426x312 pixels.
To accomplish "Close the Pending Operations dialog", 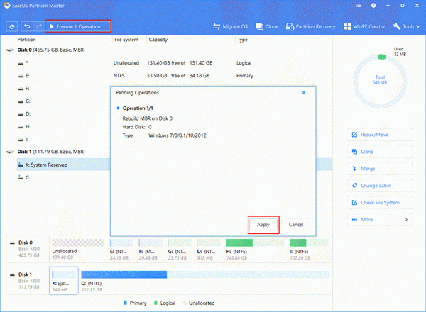I will pyautogui.click(x=304, y=92).
